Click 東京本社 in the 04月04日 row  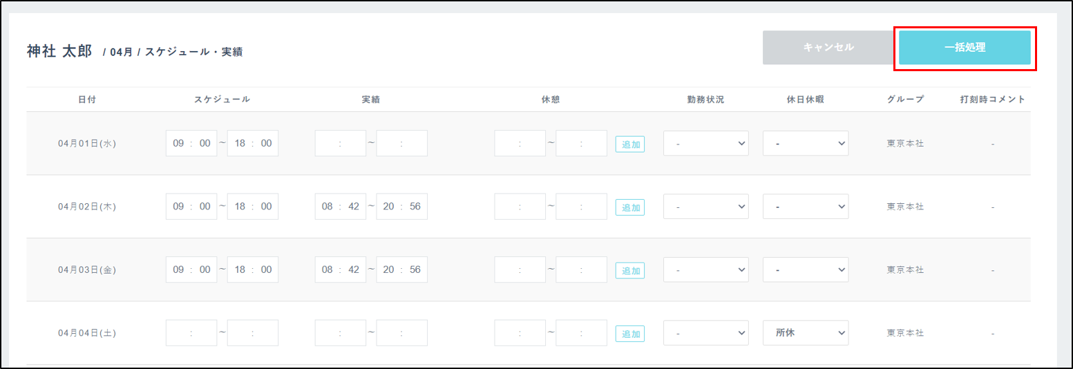(x=905, y=333)
